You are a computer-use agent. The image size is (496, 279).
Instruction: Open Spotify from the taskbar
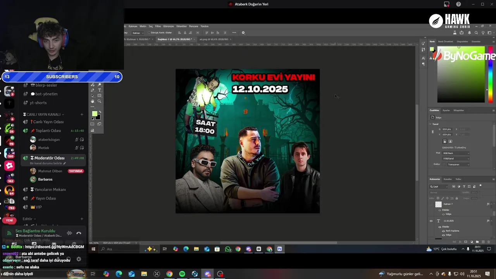coord(182,274)
